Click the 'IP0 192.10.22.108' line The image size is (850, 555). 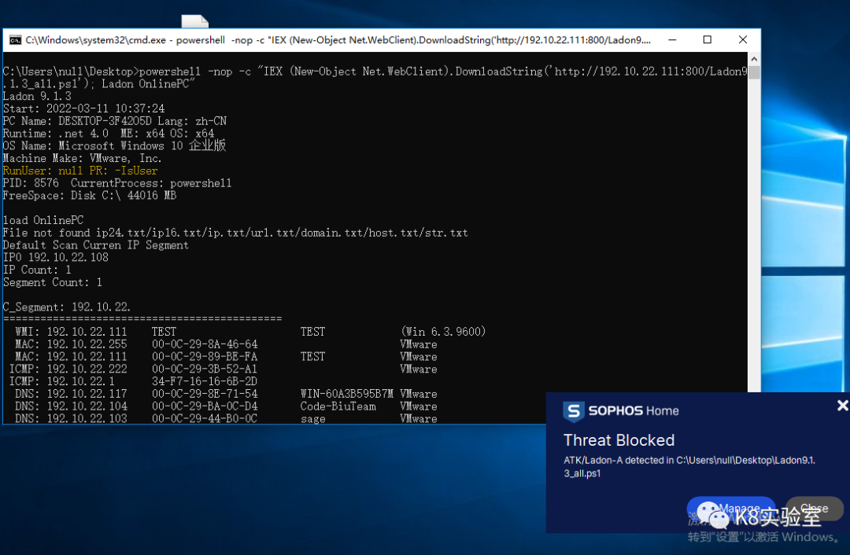(55, 258)
